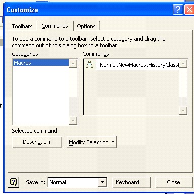Click the Description button
Viewport: 194px width, 194px height.
tap(37, 142)
